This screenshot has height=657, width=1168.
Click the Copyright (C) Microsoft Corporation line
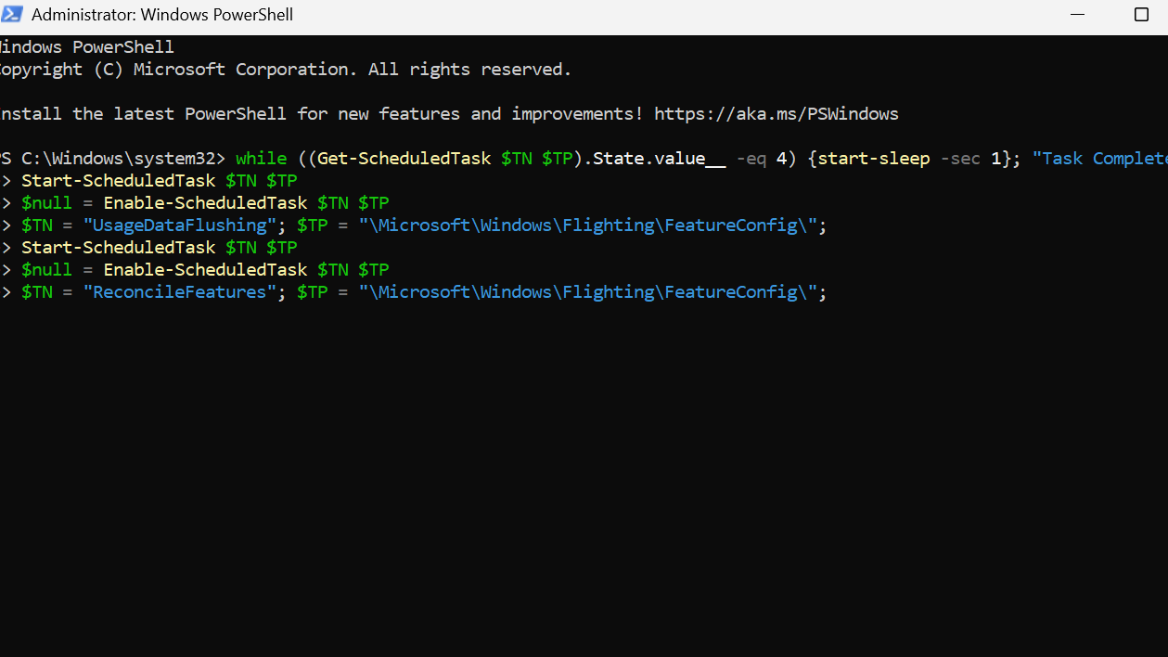[286, 70]
